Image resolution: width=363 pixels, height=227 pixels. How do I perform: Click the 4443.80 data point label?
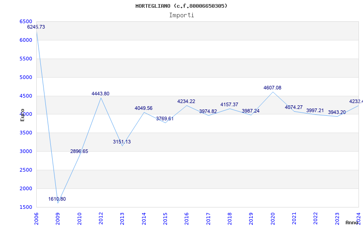(100, 94)
